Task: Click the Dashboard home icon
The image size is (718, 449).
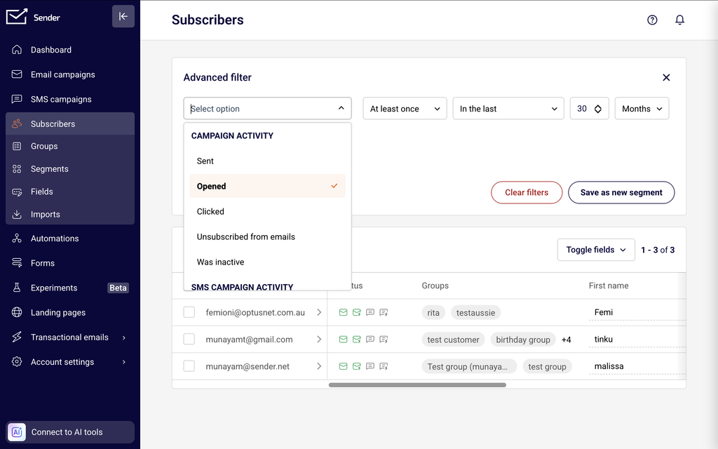Action: click(x=17, y=50)
